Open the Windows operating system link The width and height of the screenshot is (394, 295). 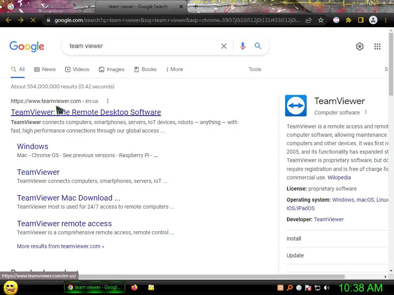pyautogui.click(x=343, y=200)
